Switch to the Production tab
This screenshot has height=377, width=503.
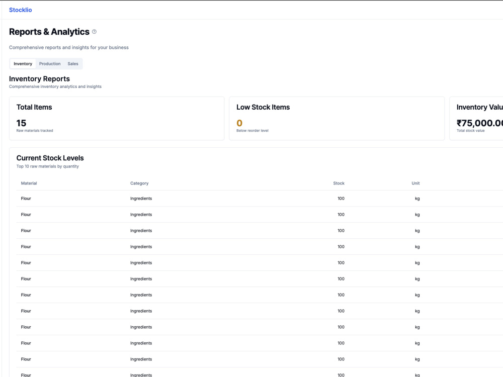(x=50, y=64)
